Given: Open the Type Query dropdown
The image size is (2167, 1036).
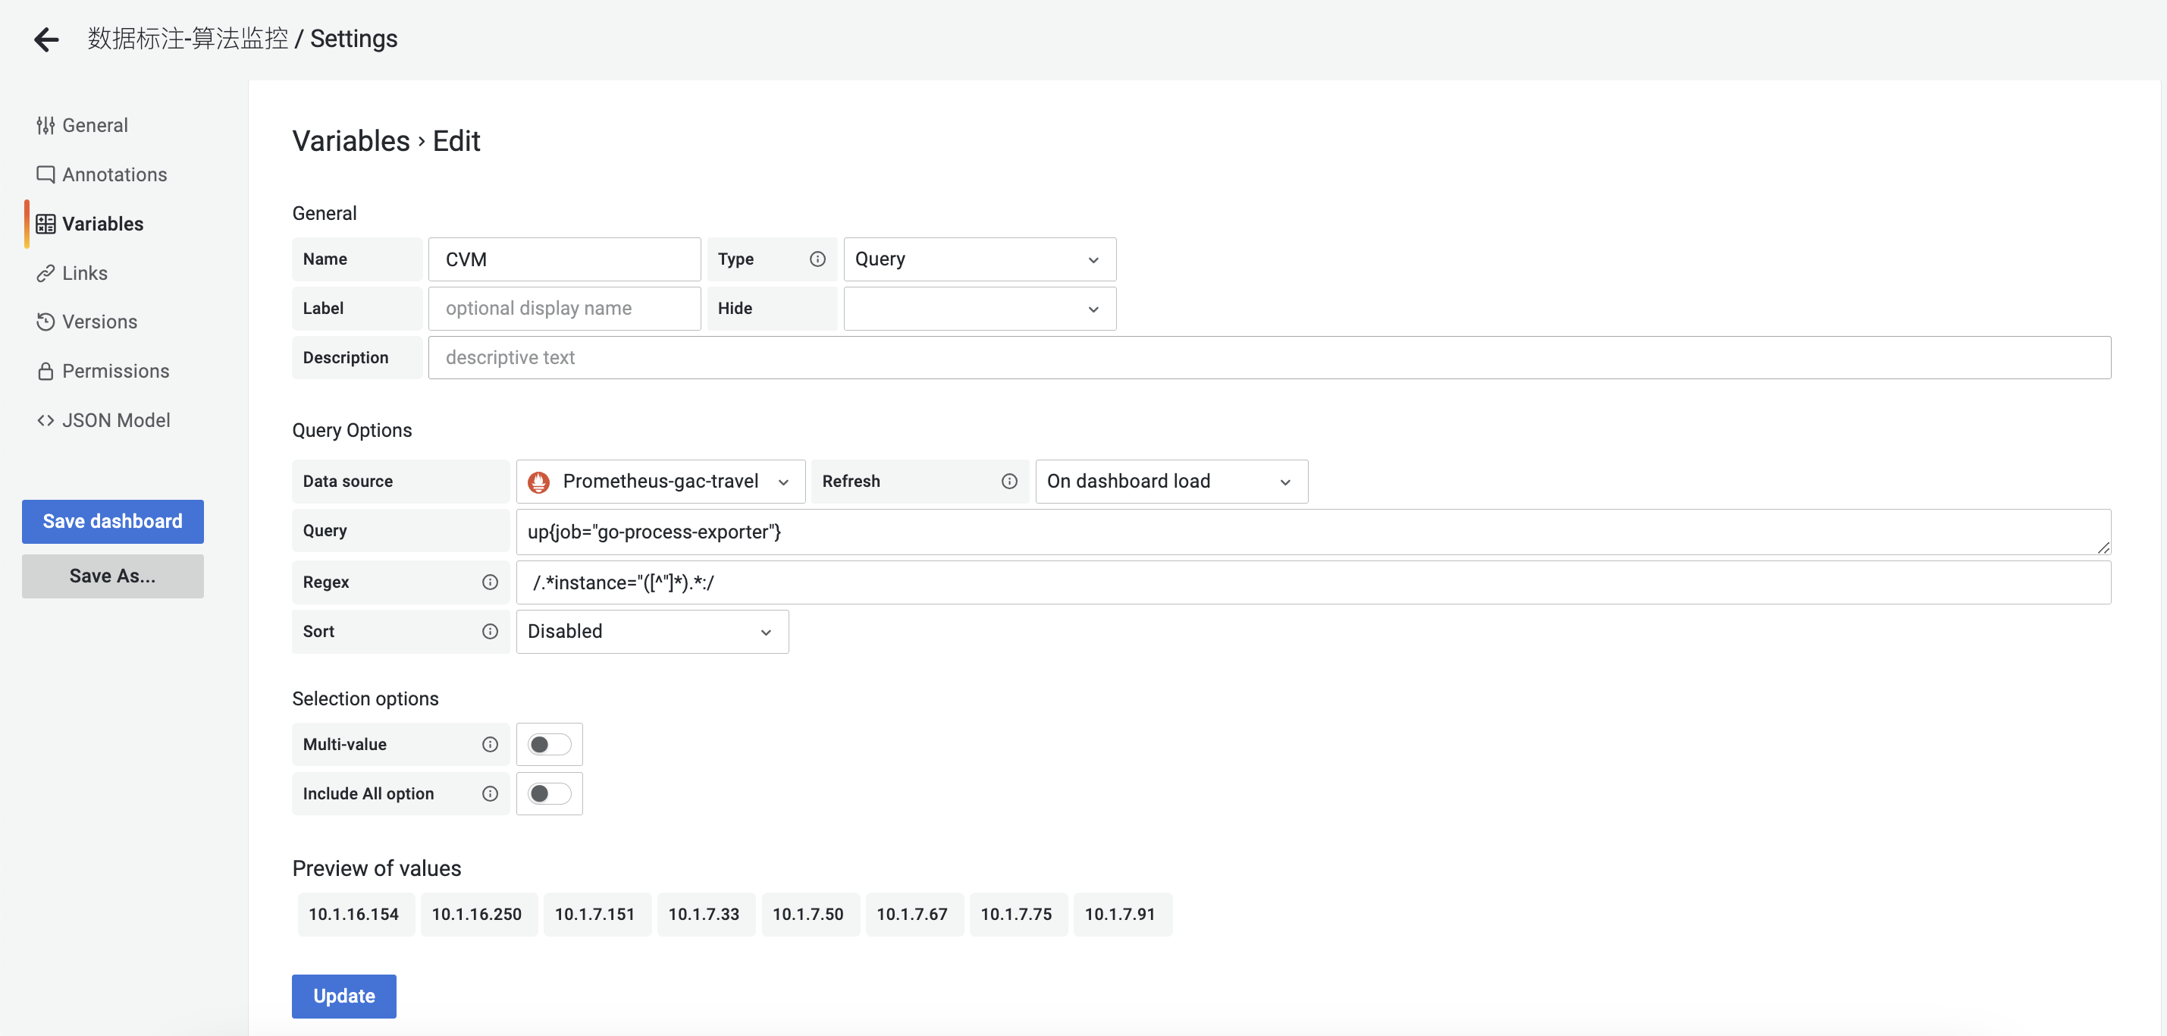Looking at the screenshot, I should pyautogui.click(x=979, y=259).
